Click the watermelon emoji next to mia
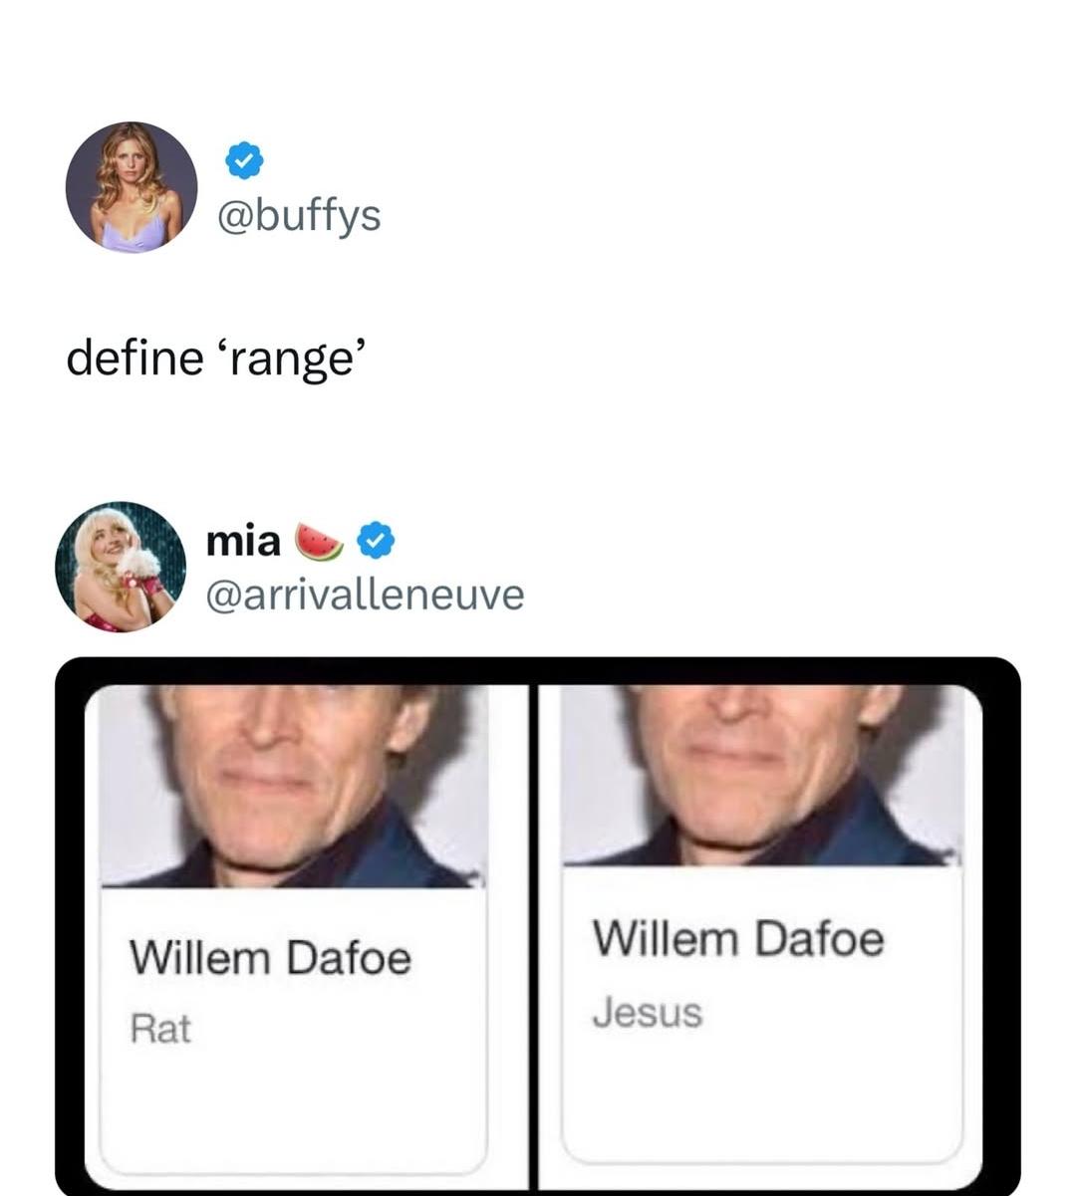 [319, 541]
